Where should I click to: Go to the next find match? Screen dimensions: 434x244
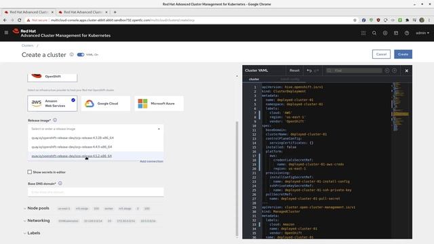[395, 70]
